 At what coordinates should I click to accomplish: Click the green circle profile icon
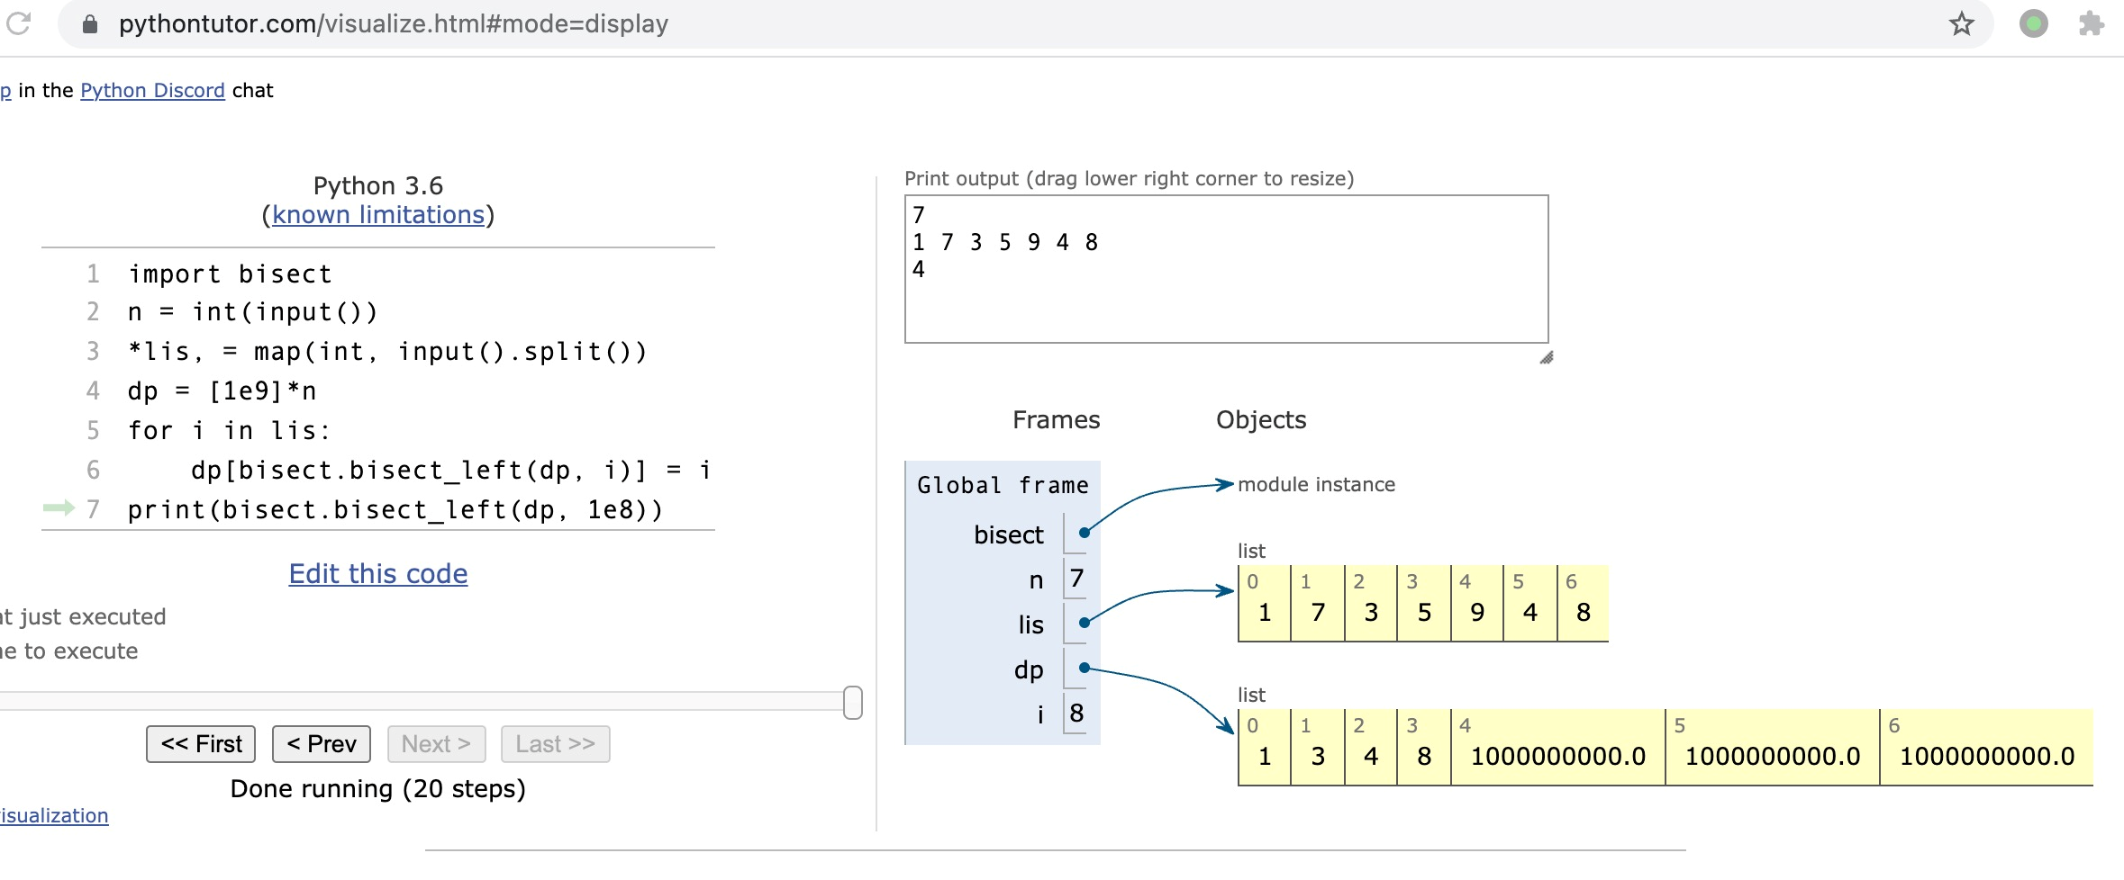(2033, 24)
